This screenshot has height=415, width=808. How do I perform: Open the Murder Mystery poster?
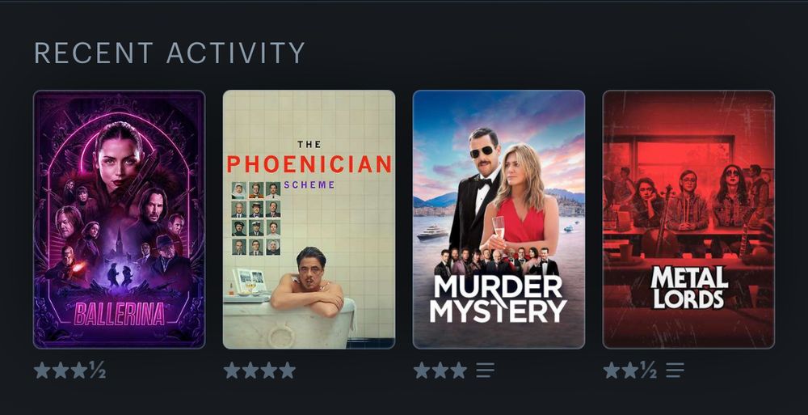(x=499, y=219)
